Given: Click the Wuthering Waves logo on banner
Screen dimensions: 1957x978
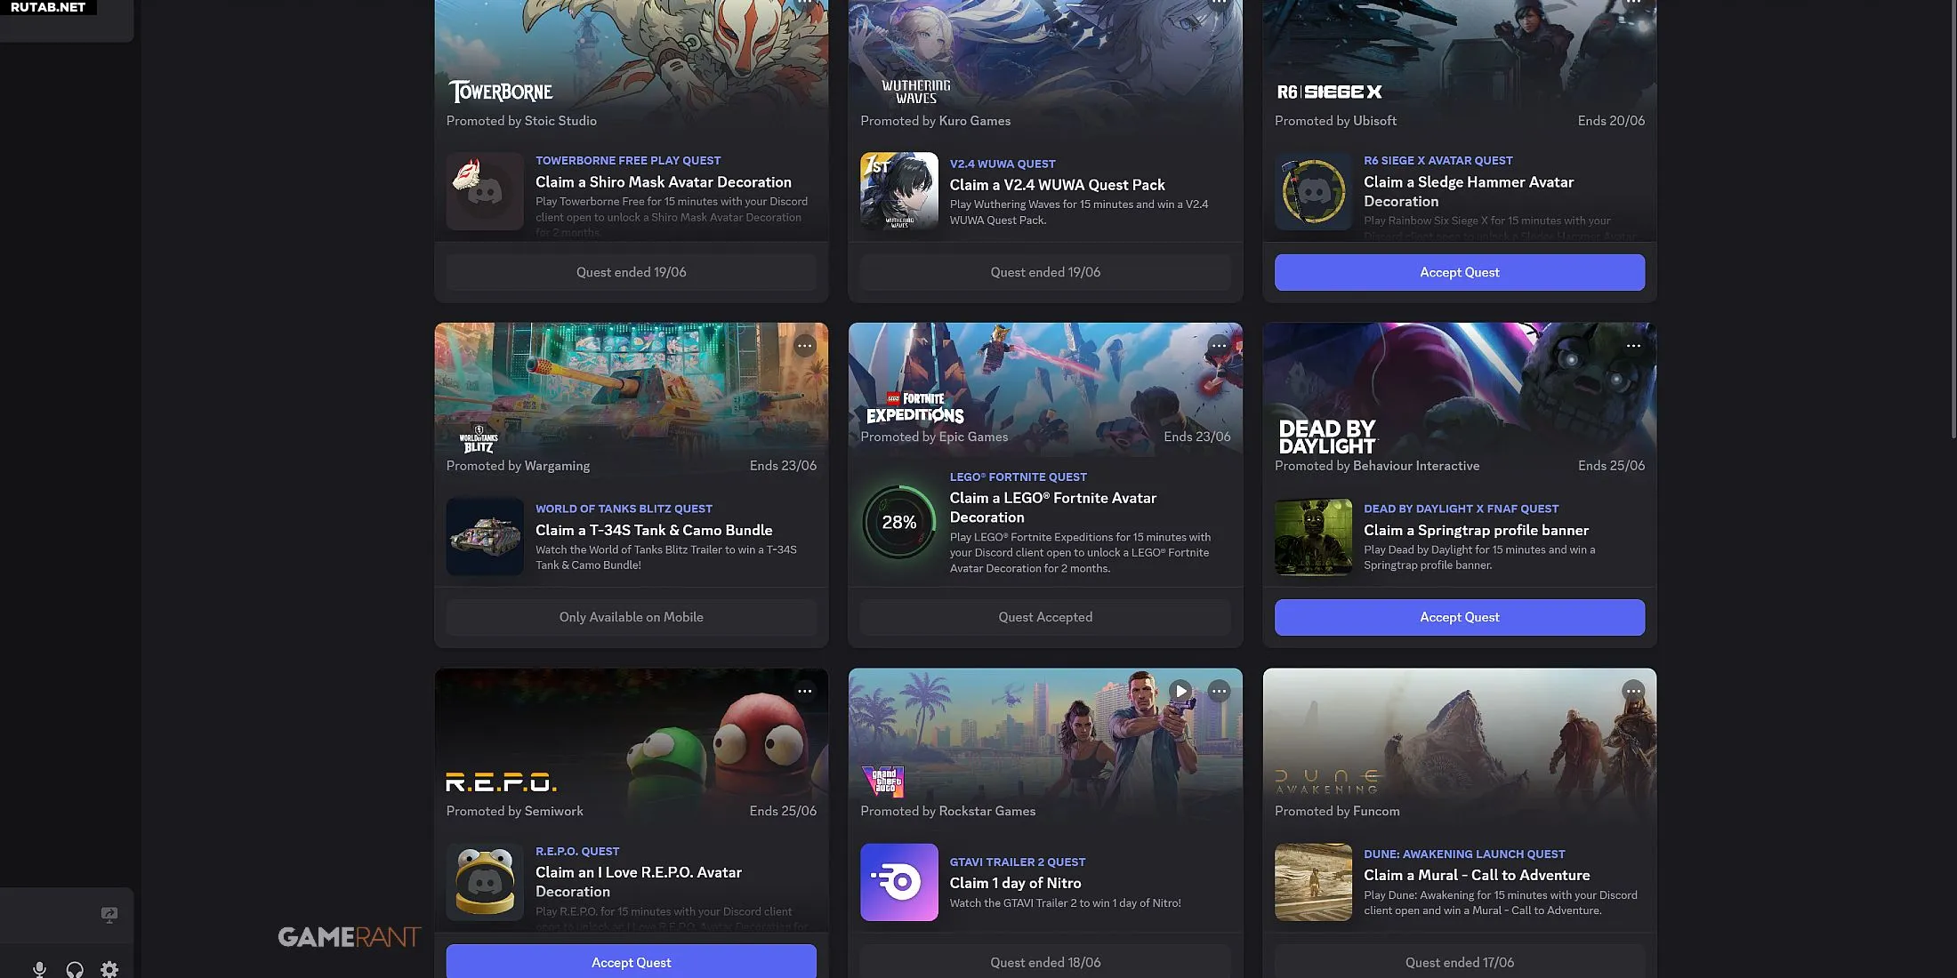Looking at the screenshot, I should (x=915, y=92).
